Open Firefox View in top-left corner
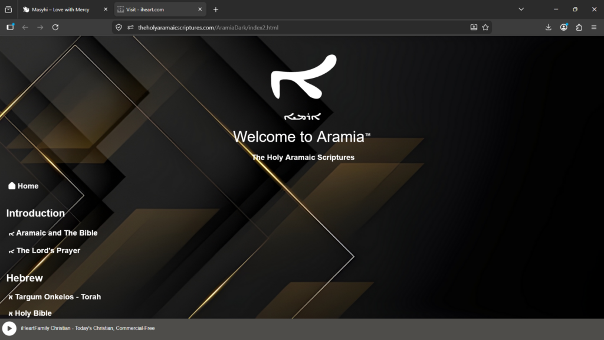This screenshot has height=340, width=604. (8, 9)
